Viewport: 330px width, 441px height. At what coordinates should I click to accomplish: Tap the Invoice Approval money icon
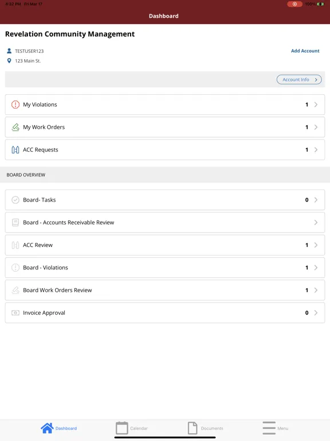coord(15,313)
